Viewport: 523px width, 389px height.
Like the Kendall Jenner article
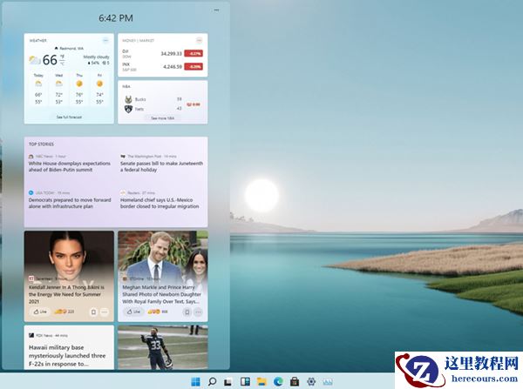tap(40, 312)
